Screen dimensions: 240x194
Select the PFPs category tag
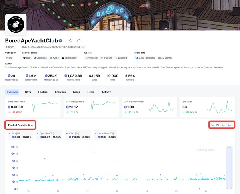[x=9, y=58]
